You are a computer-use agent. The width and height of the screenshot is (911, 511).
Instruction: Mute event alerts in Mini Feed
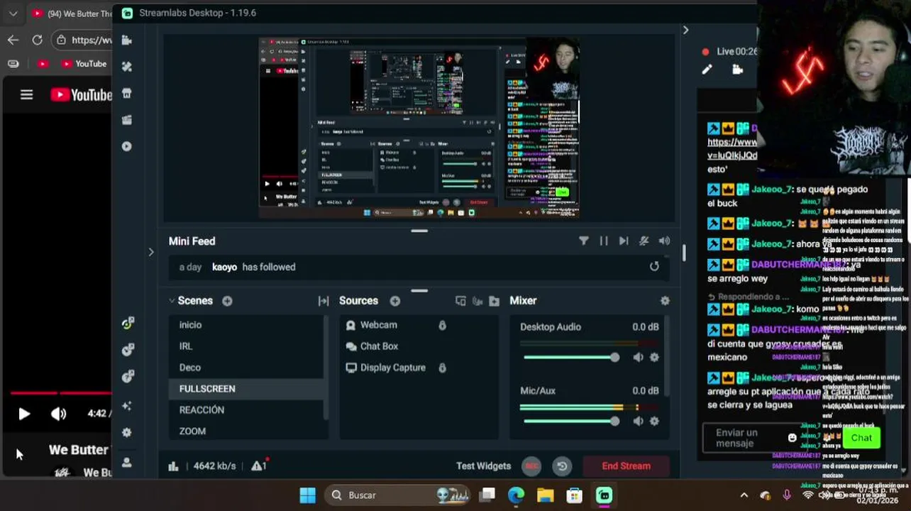coord(644,241)
